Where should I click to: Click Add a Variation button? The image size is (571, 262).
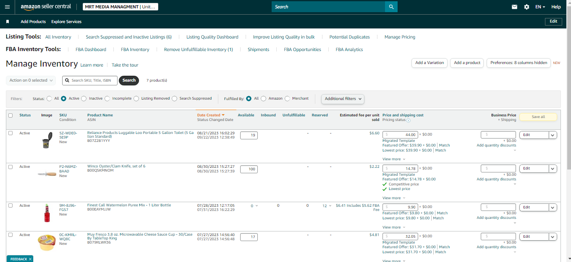430,63
